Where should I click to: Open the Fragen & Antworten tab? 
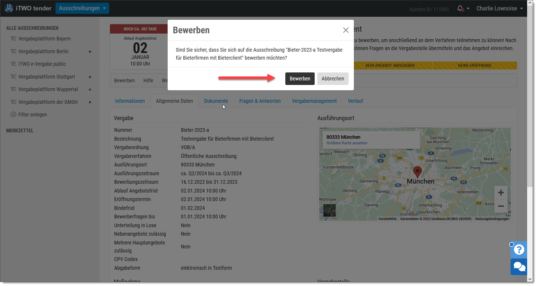(x=260, y=101)
